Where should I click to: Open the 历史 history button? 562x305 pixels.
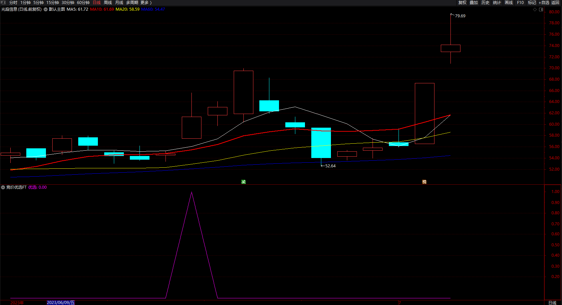click(485, 3)
